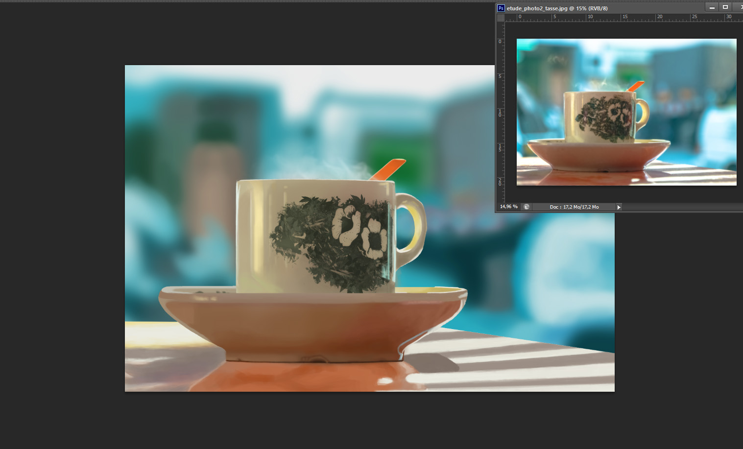Screen dimensions: 743x449
Task: Click the Doc : 17,2 Mo/17,2 Mo status readout
Action: [x=574, y=207]
